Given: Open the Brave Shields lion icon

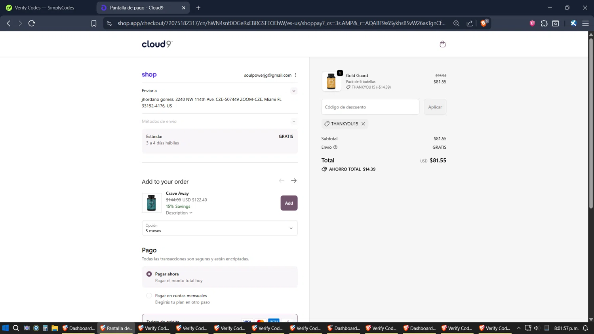Looking at the screenshot, I should point(484,23).
